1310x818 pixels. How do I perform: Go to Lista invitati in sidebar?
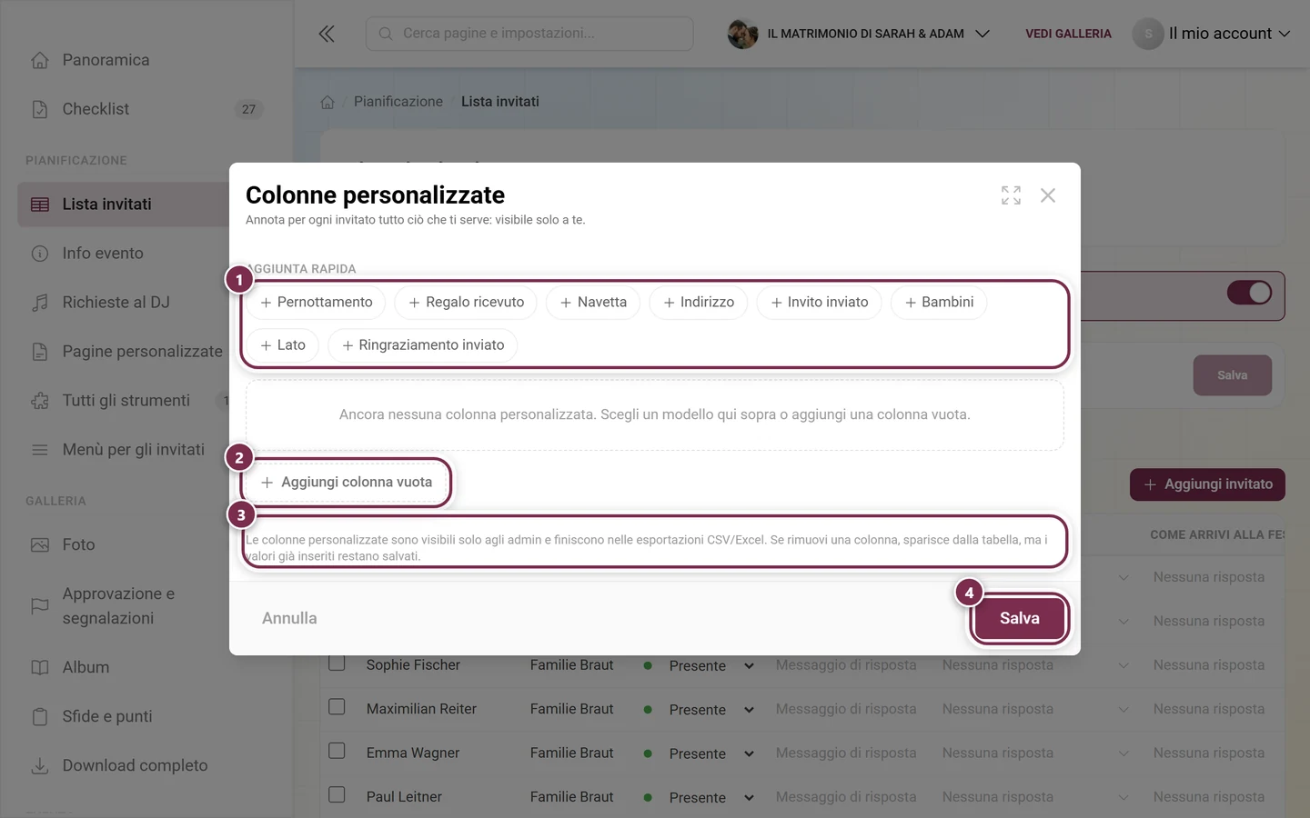click(x=124, y=204)
